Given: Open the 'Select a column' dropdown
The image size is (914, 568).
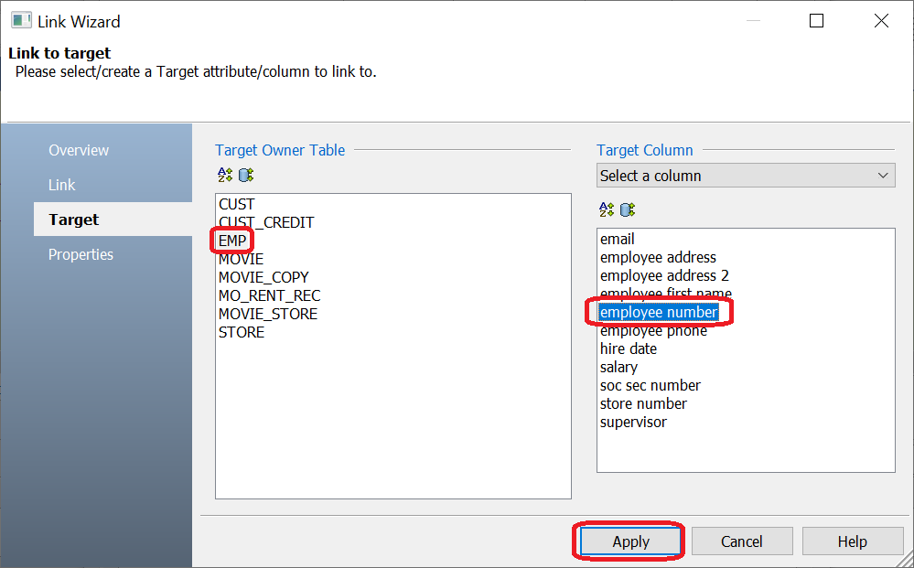Looking at the screenshot, I should click(x=746, y=176).
